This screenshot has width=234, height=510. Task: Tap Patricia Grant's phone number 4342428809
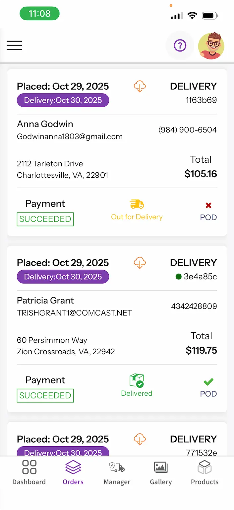tap(194, 306)
